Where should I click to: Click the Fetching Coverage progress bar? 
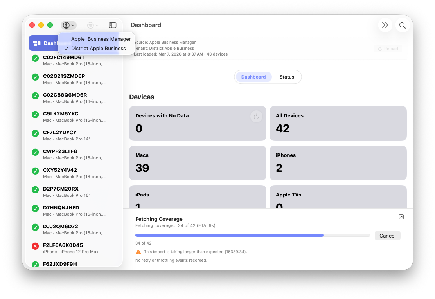(252, 235)
